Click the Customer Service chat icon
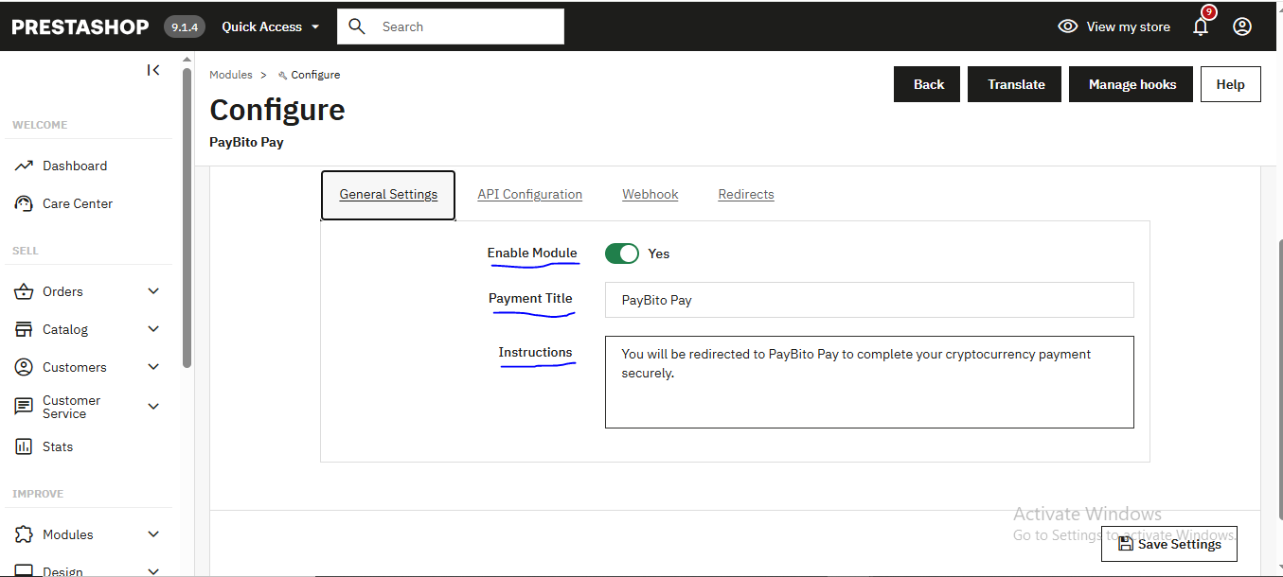This screenshot has width=1283, height=577. [x=25, y=407]
